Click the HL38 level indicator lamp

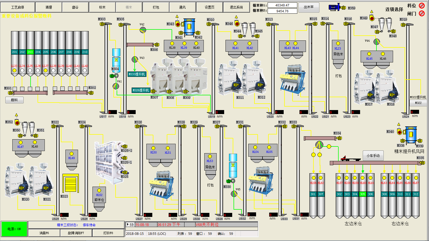172,43
